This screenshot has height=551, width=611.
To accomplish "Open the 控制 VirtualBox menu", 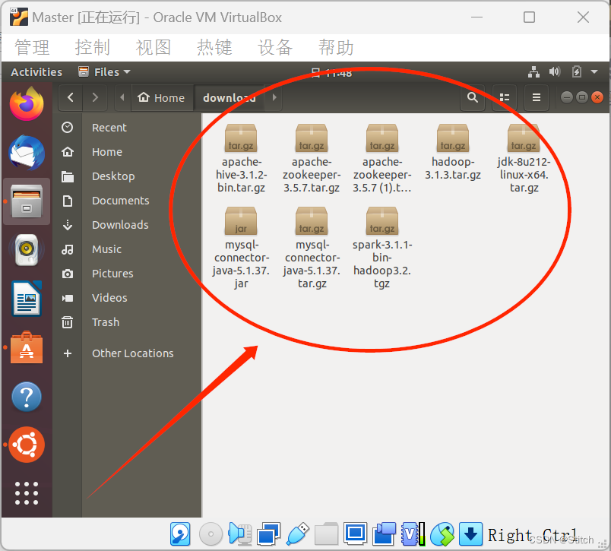I will tap(93, 48).
